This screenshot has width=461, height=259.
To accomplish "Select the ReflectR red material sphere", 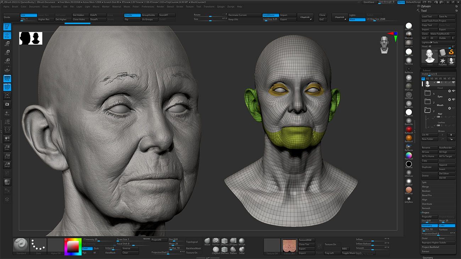I will click(x=409, y=130).
